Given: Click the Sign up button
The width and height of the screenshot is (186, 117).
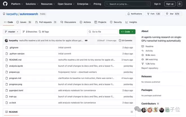Looking at the screenshot, I should point(170,4).
